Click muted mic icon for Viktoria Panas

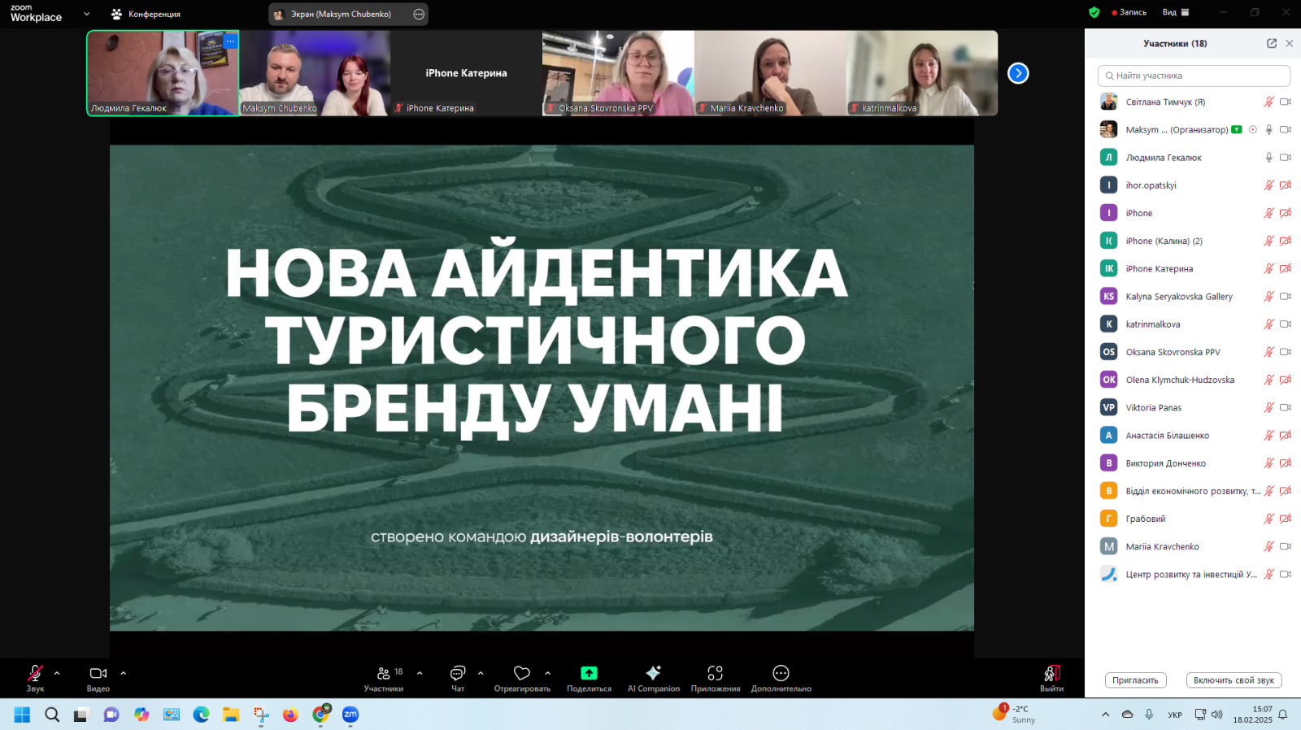click(1268, 407)
